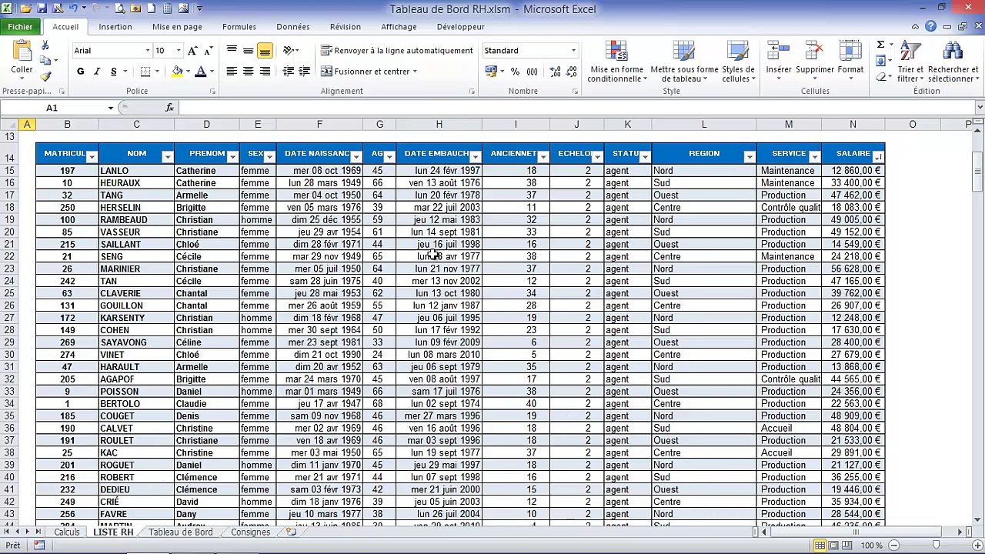Click the insert new worksheet tab icon
Screen dimensions: 985x554
[291, 532]
